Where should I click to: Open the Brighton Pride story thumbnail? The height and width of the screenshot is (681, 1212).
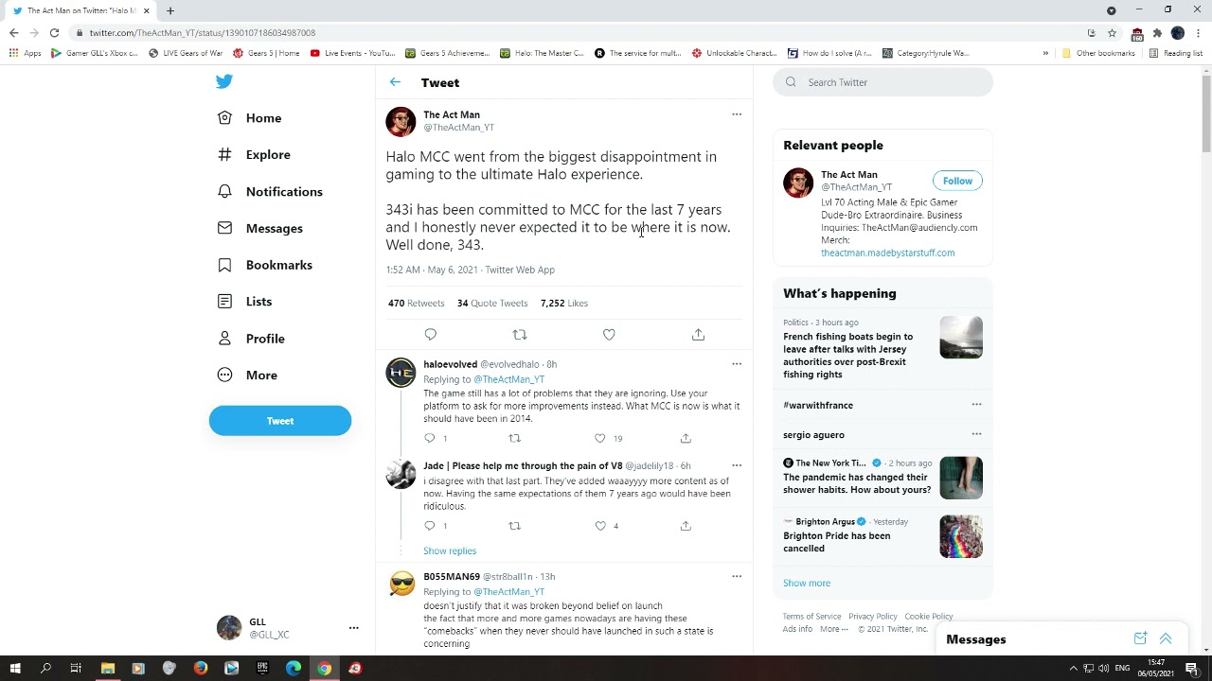tap(961, 537)
